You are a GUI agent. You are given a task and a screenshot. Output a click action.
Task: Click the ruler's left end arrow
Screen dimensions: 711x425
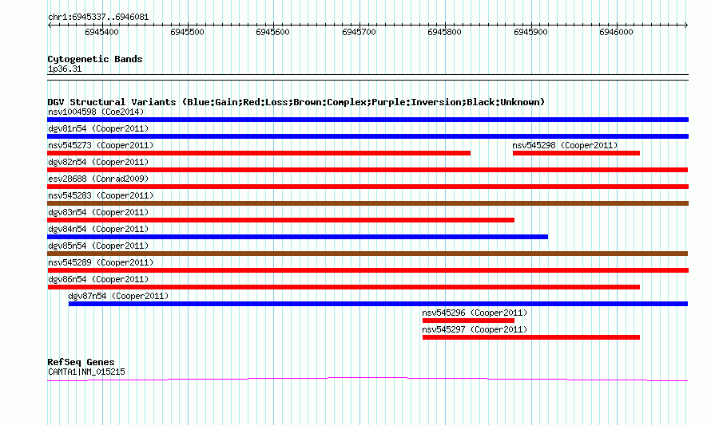(50, 26)
